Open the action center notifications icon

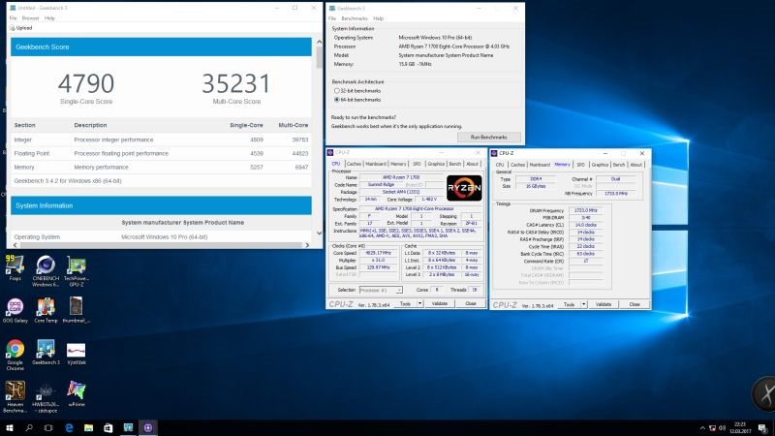point(763,428)
